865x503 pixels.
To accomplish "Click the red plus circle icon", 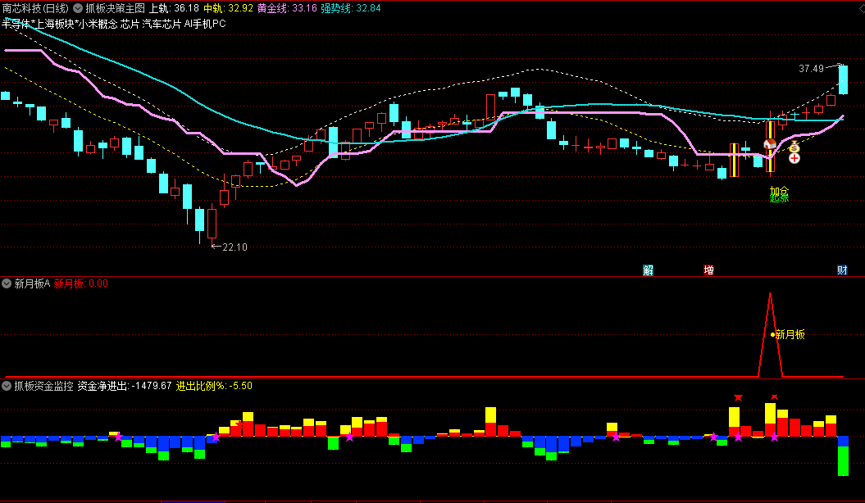I will 794,159.
